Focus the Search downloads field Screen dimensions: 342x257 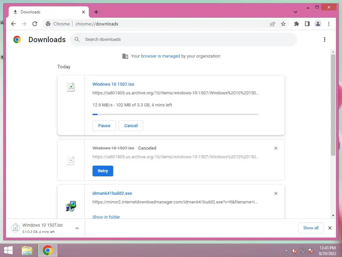coord(183,39)
